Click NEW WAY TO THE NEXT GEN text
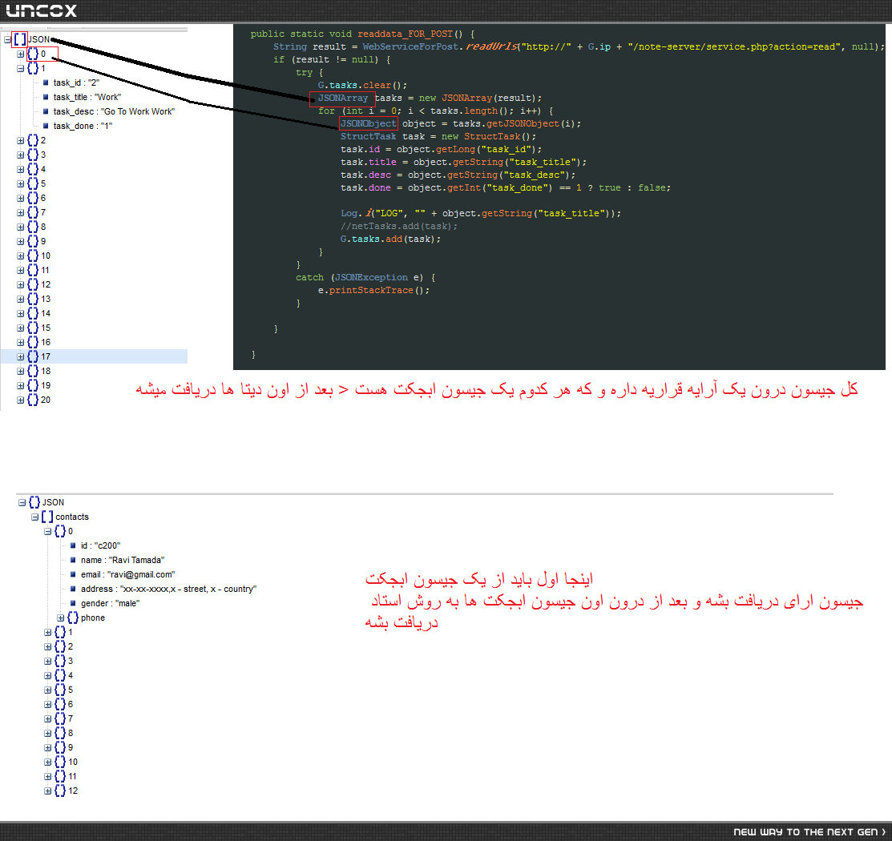 (x=809, y=832)
